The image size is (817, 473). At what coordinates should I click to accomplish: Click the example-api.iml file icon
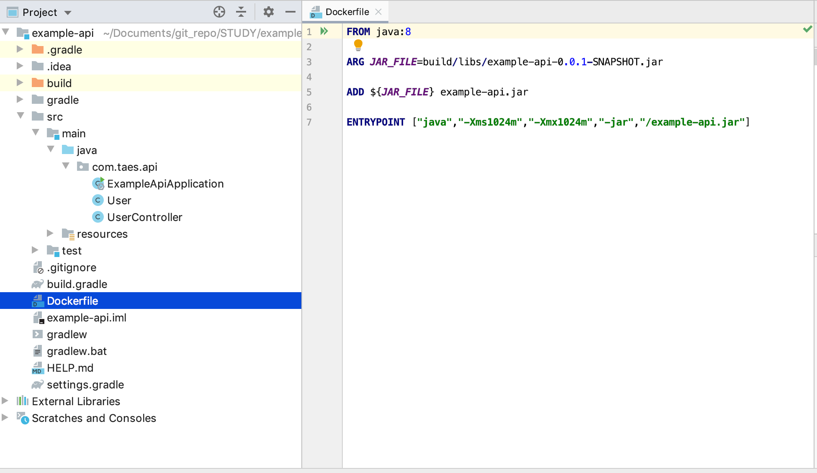pos(38,318)
